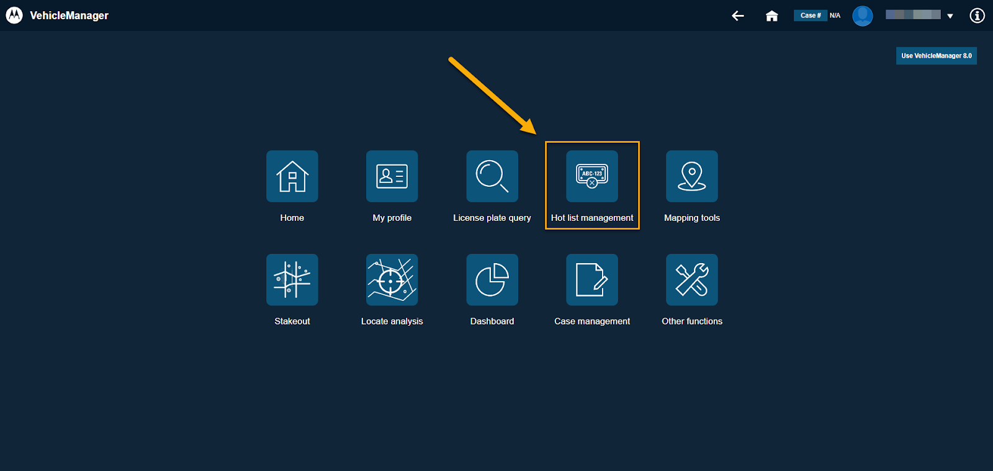Image resolution: width=993 pixels, height=471 pixels.
Task: Open the information icon in header
Action: point(977,16)
